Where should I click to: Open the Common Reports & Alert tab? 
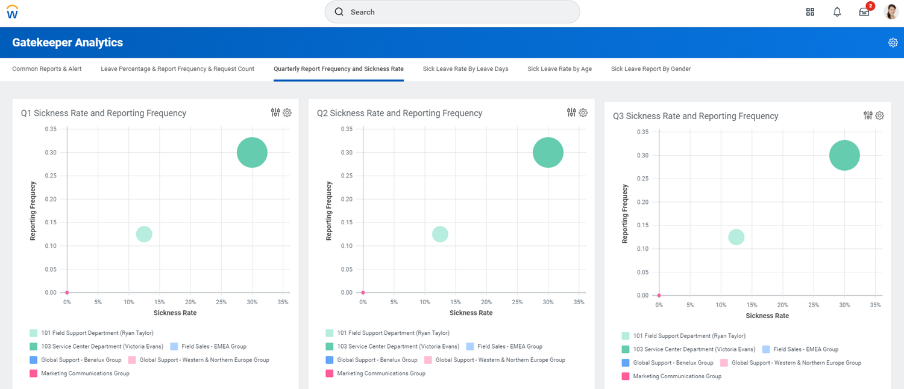[x=46, y=69]
